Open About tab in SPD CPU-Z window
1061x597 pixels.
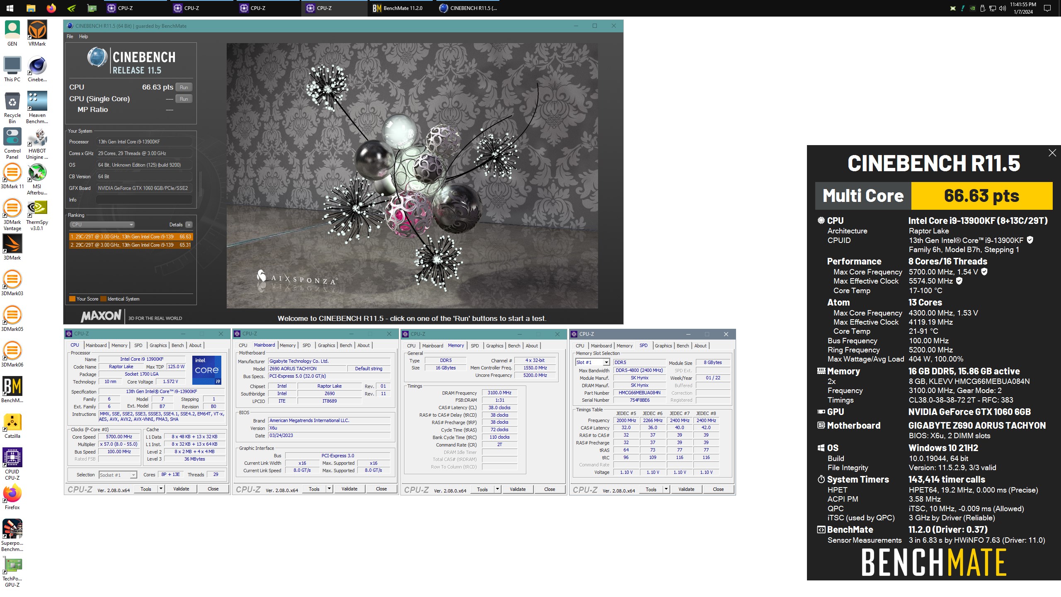[x=700, y=346]
